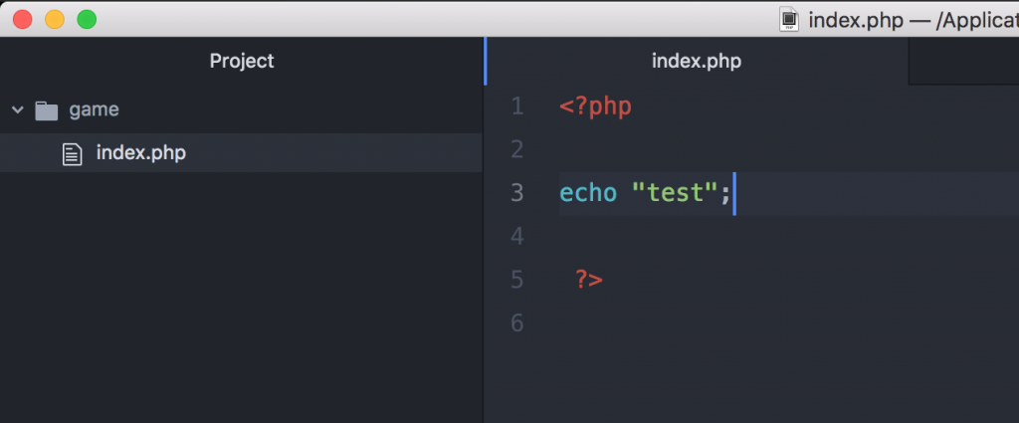This screenshot has height=423, width=1019.
Task: Click line number 1 in the gutter
Action: pyautogui.click(x=517, y=106)
